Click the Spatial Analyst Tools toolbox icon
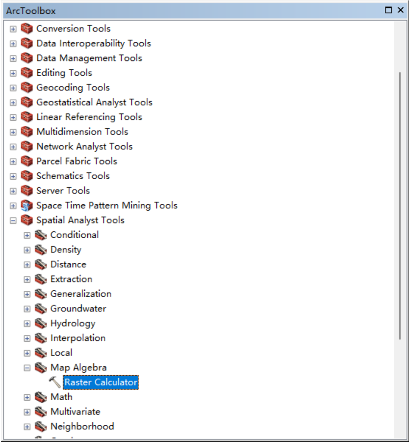This screenshot has width=409, height=442. coord(27,220)
